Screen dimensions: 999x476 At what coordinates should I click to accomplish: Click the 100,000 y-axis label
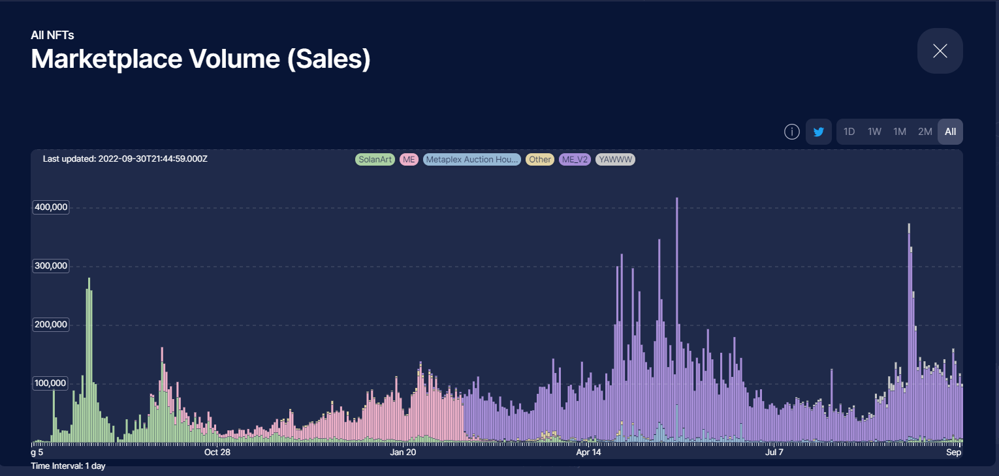(x=50, y=383)
